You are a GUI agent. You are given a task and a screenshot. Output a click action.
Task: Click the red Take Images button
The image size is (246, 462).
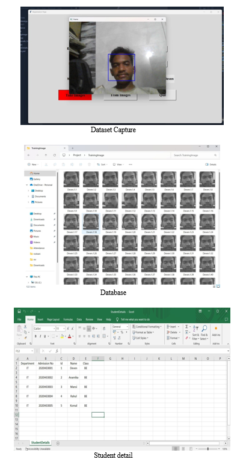pyautogui.click(x=75, y=95)
